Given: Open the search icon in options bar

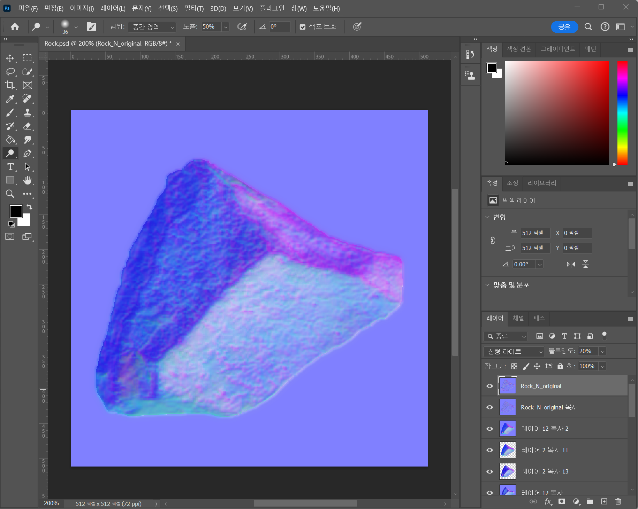Looking at the screenshot, I should (x=588, y=27).
